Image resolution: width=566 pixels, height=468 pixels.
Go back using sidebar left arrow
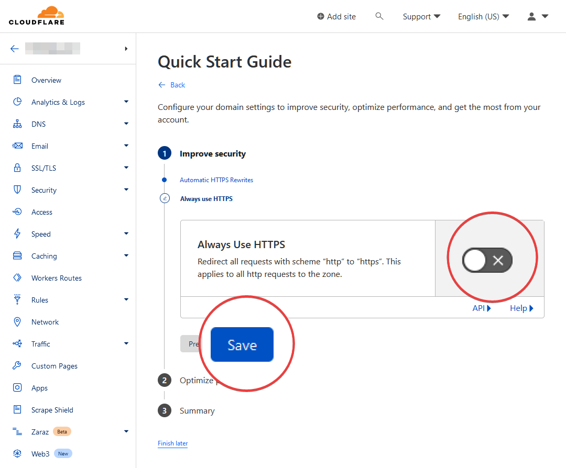[15, 49]
